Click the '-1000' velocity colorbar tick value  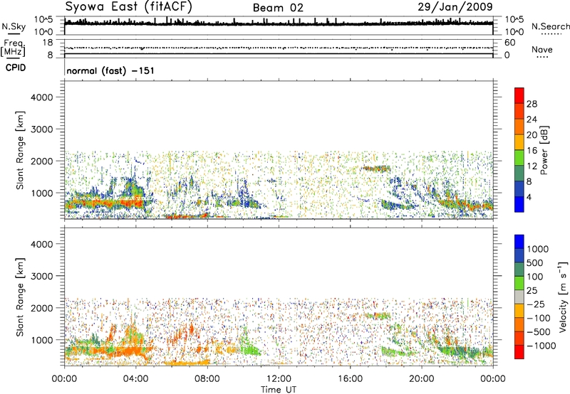point(541,346)
